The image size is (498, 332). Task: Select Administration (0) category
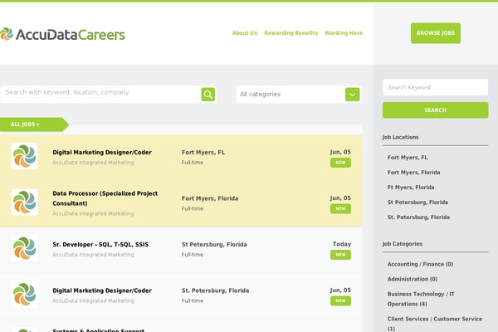(x=413, y=279)
